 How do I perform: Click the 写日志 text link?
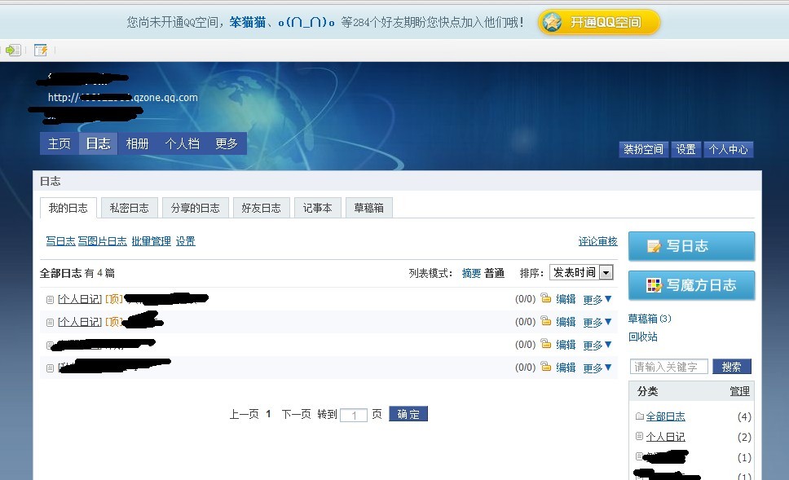tap(60, 241)
